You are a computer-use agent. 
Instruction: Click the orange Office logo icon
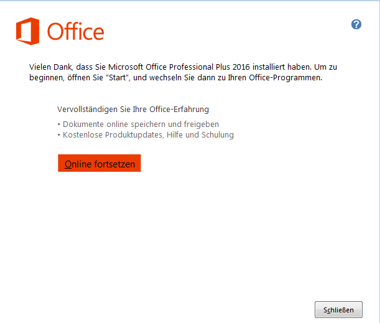[29, 31]
